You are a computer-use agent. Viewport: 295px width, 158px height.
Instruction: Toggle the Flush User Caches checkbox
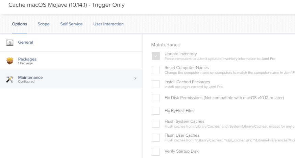tap(156, 138)
